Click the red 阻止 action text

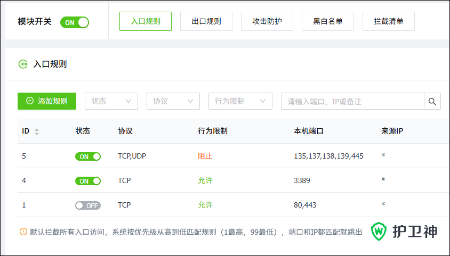coord(205,156)
